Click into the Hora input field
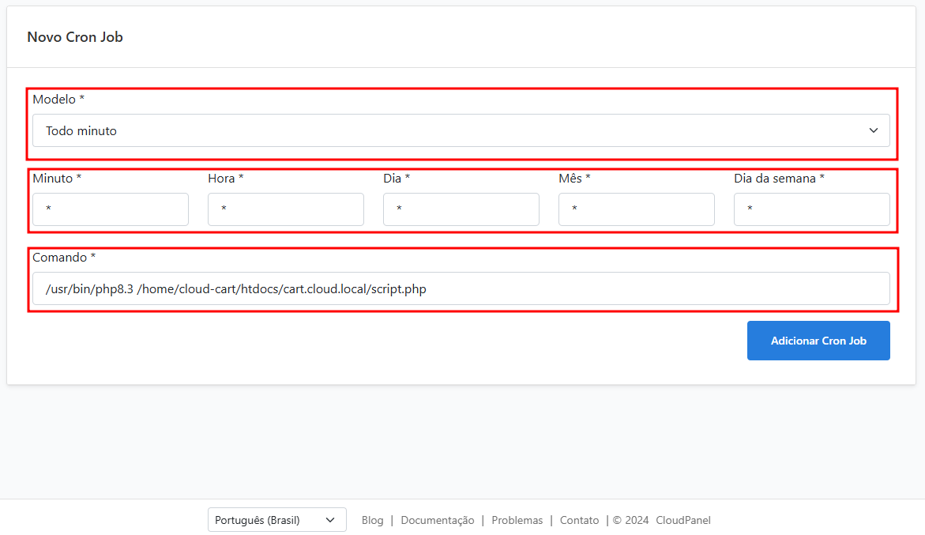 (x=285, y=209)
